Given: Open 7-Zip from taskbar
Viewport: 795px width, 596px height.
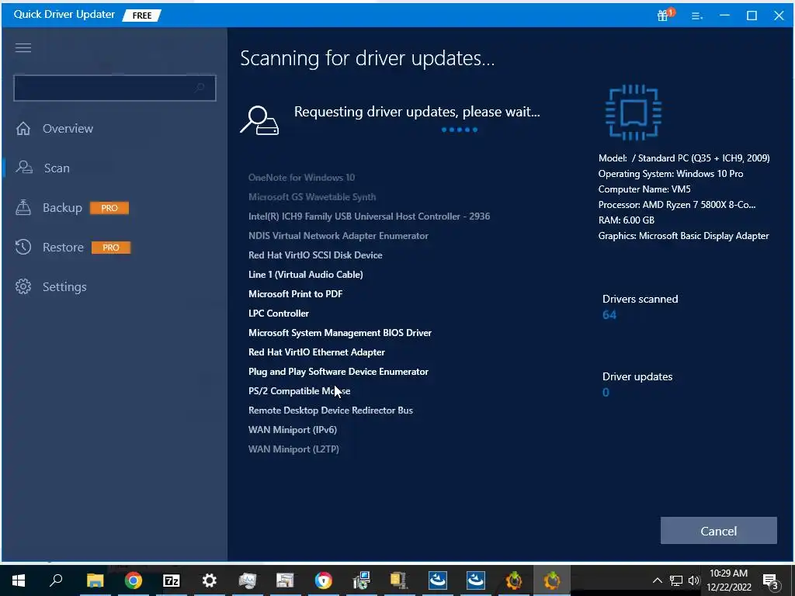Looking at the screenshot, I should click(172, 580).
